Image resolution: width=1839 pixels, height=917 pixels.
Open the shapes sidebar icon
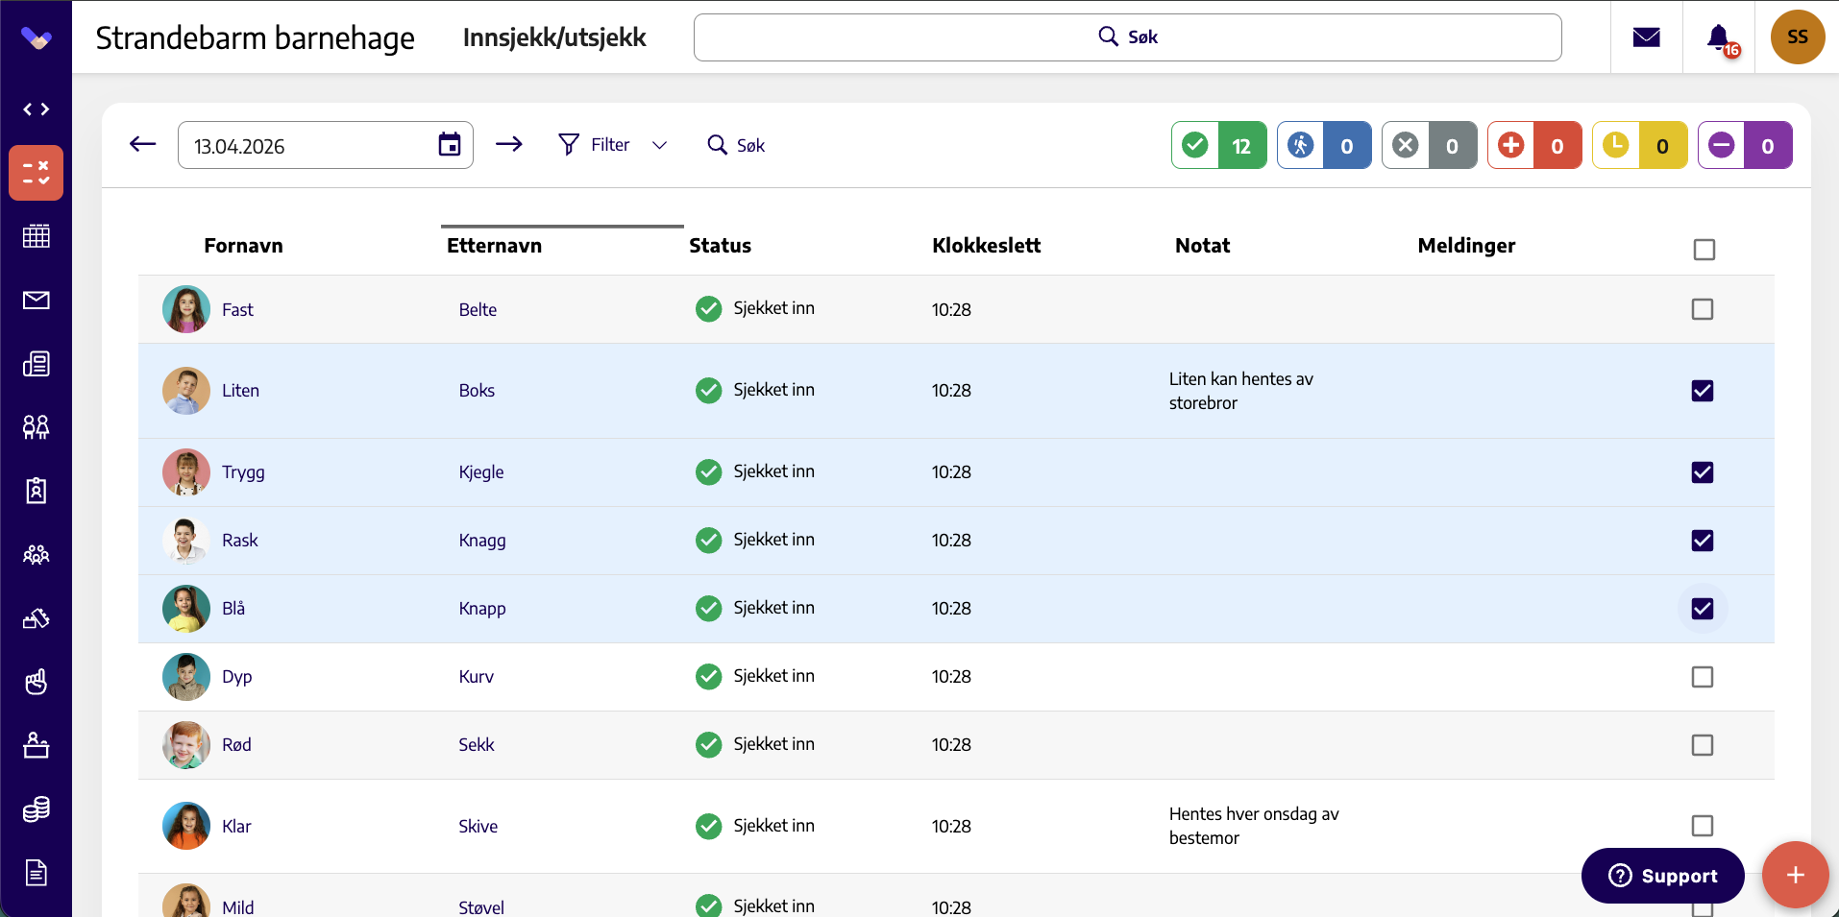click(x=36, y=618)
